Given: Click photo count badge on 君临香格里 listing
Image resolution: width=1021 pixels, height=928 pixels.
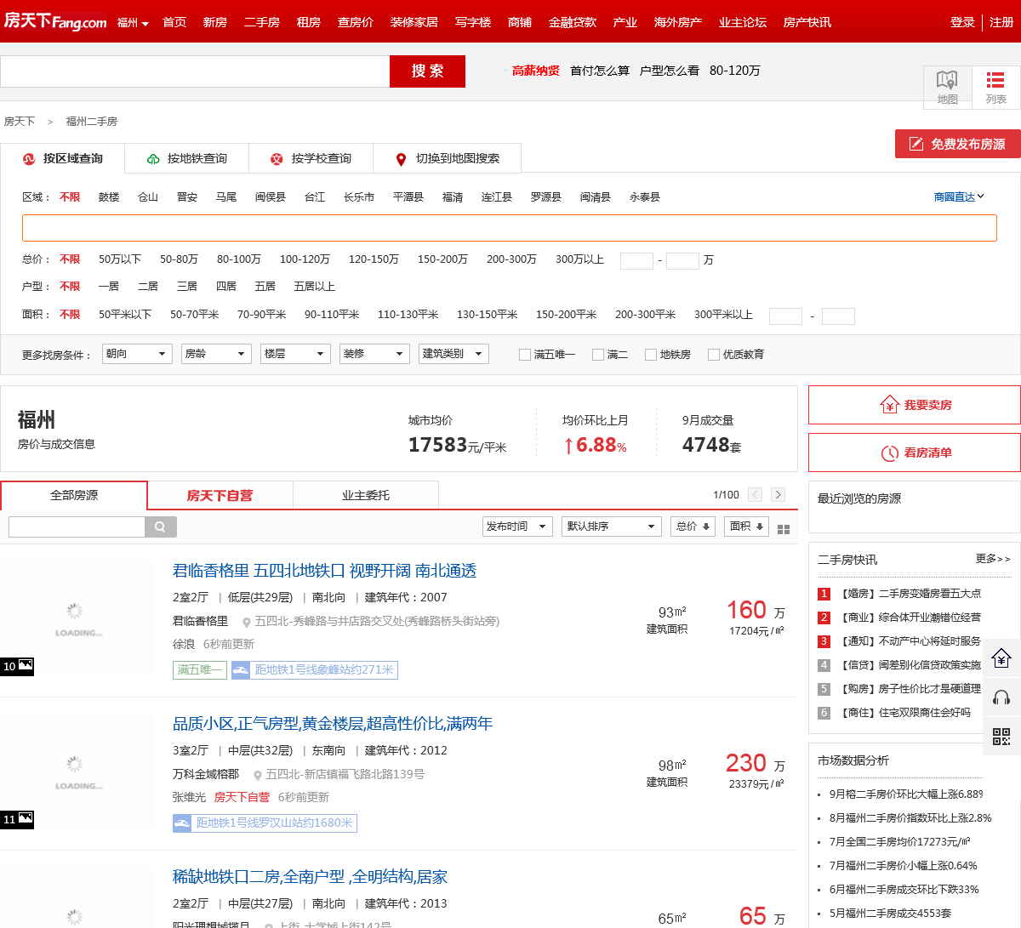Looking at the screenshot, I should coord(17,666).
